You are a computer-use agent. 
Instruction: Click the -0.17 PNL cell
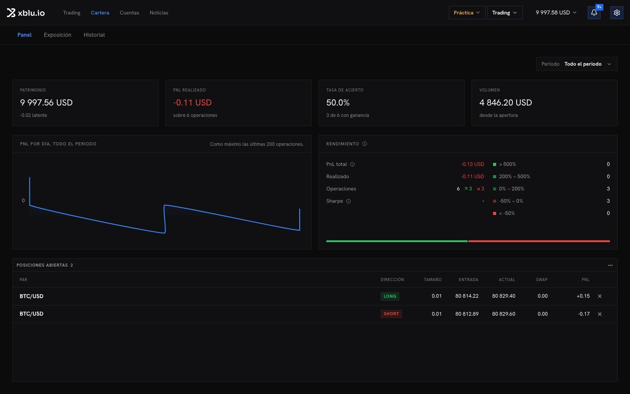[584, 314]
